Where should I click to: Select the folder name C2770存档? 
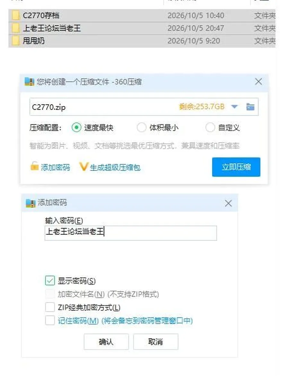point(41,16)
